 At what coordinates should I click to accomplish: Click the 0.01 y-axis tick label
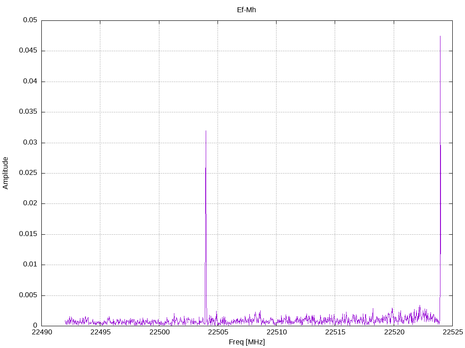[30, 264]
